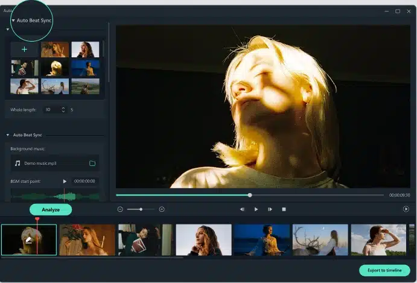Click the timeline zoom slider handle
417x283 pixels.
pos(141,209)
